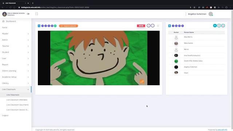Open the Angelica Suherman profile avatar
Image resolution: width=233 pixels, height=131 pixels.
[210, 14]
